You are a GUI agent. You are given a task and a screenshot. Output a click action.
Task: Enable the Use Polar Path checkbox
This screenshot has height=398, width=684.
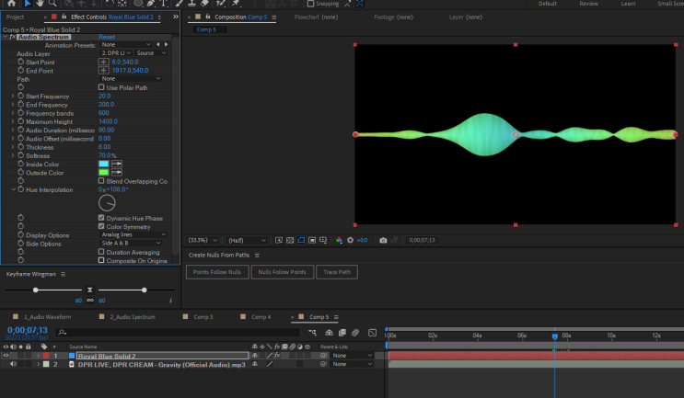click(x=101, y=87)
